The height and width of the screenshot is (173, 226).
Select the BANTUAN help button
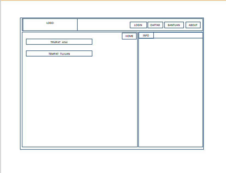pos(174,25)
